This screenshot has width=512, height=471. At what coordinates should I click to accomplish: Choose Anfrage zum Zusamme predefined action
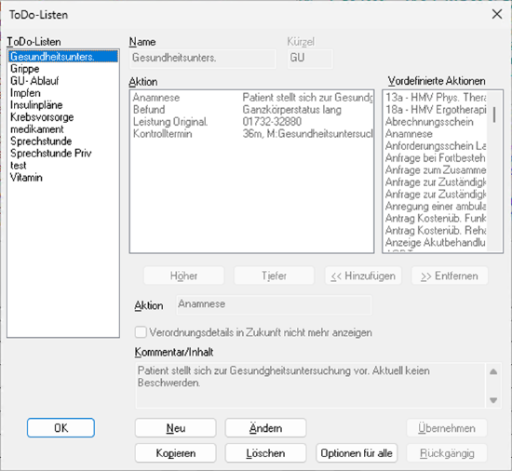[436, 169]
